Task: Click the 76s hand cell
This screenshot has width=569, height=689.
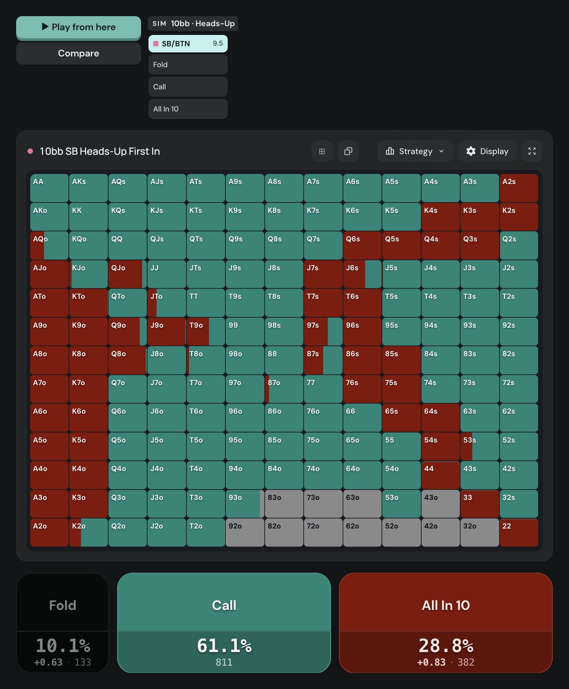Action: [x=362, y=389]
